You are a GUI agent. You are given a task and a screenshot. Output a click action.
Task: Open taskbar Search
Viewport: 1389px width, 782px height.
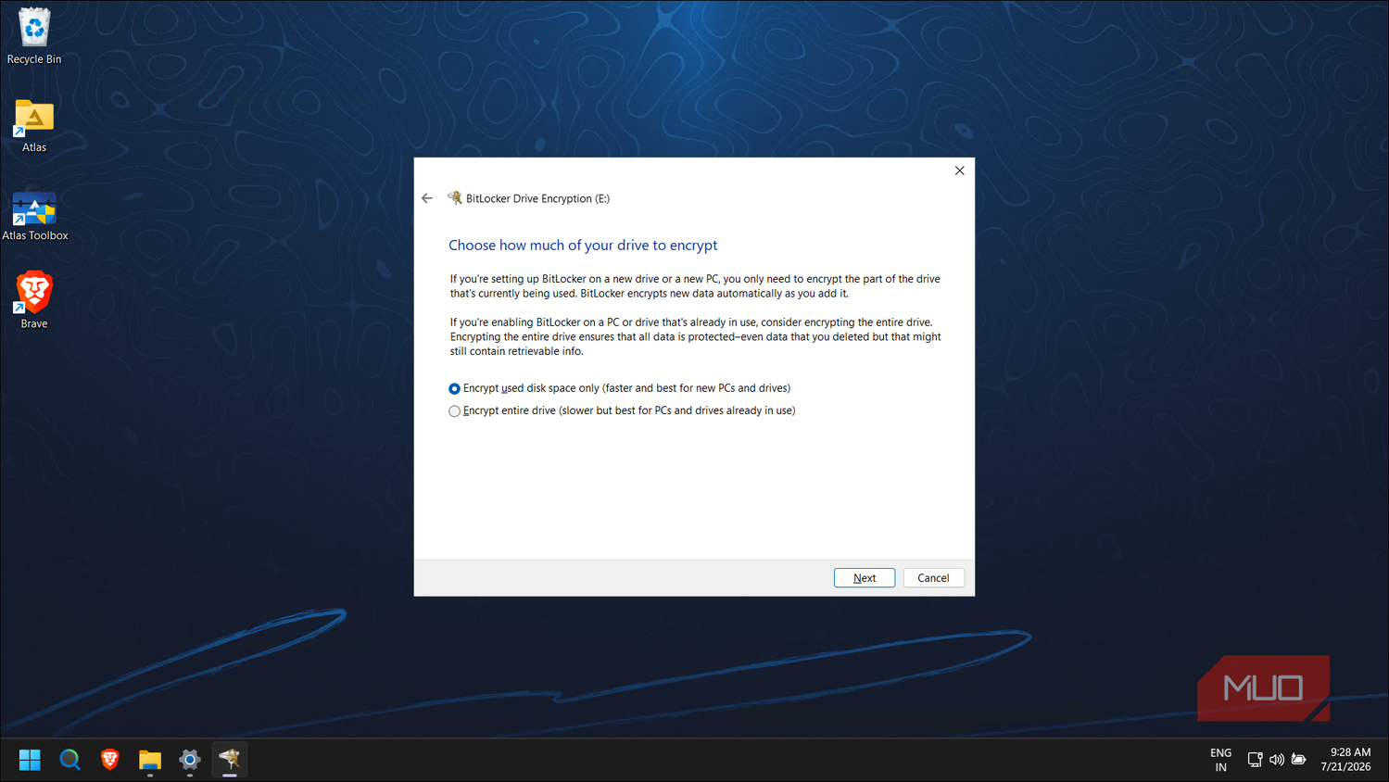click(x=69, y=760)
